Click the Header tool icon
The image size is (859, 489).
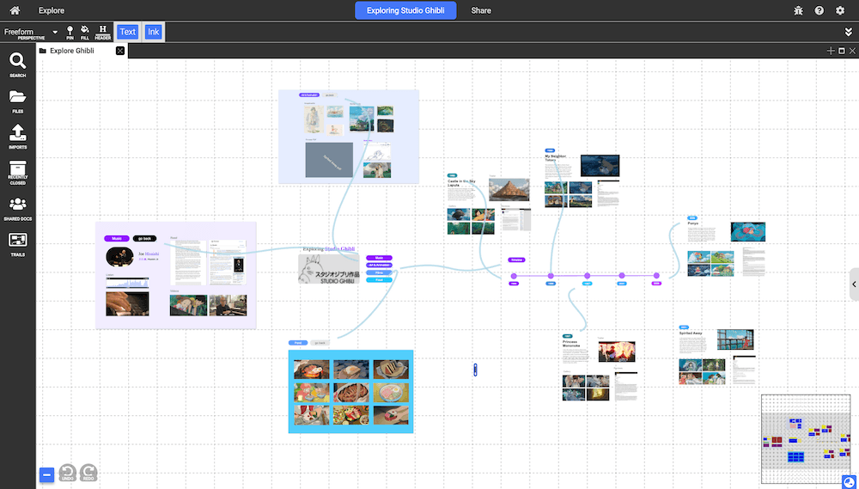[x=102, y=33]
